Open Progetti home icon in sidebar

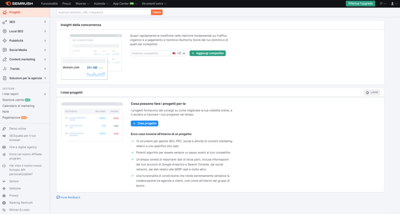tap(5, 12)
